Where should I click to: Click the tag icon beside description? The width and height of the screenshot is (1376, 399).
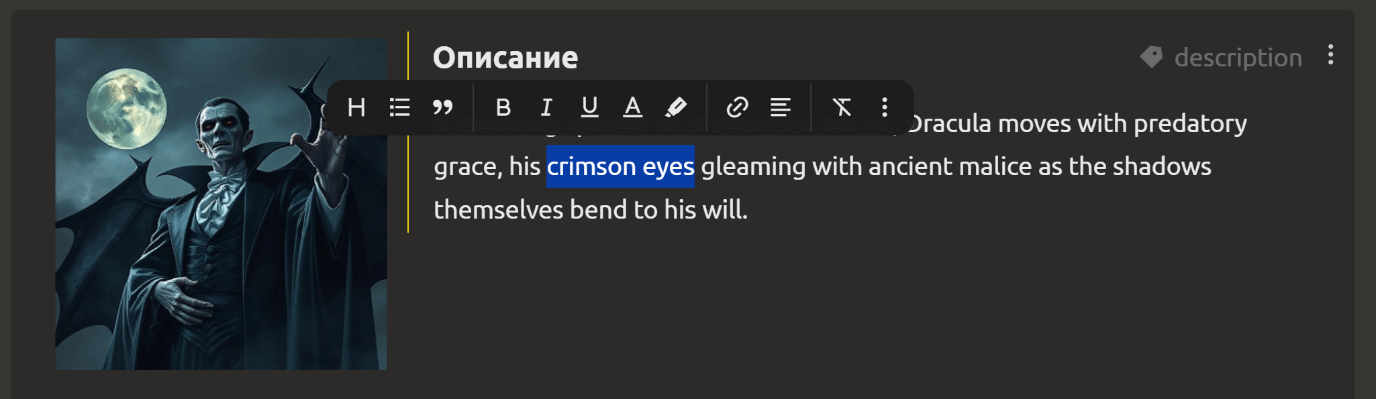[x=1152, y=57]
